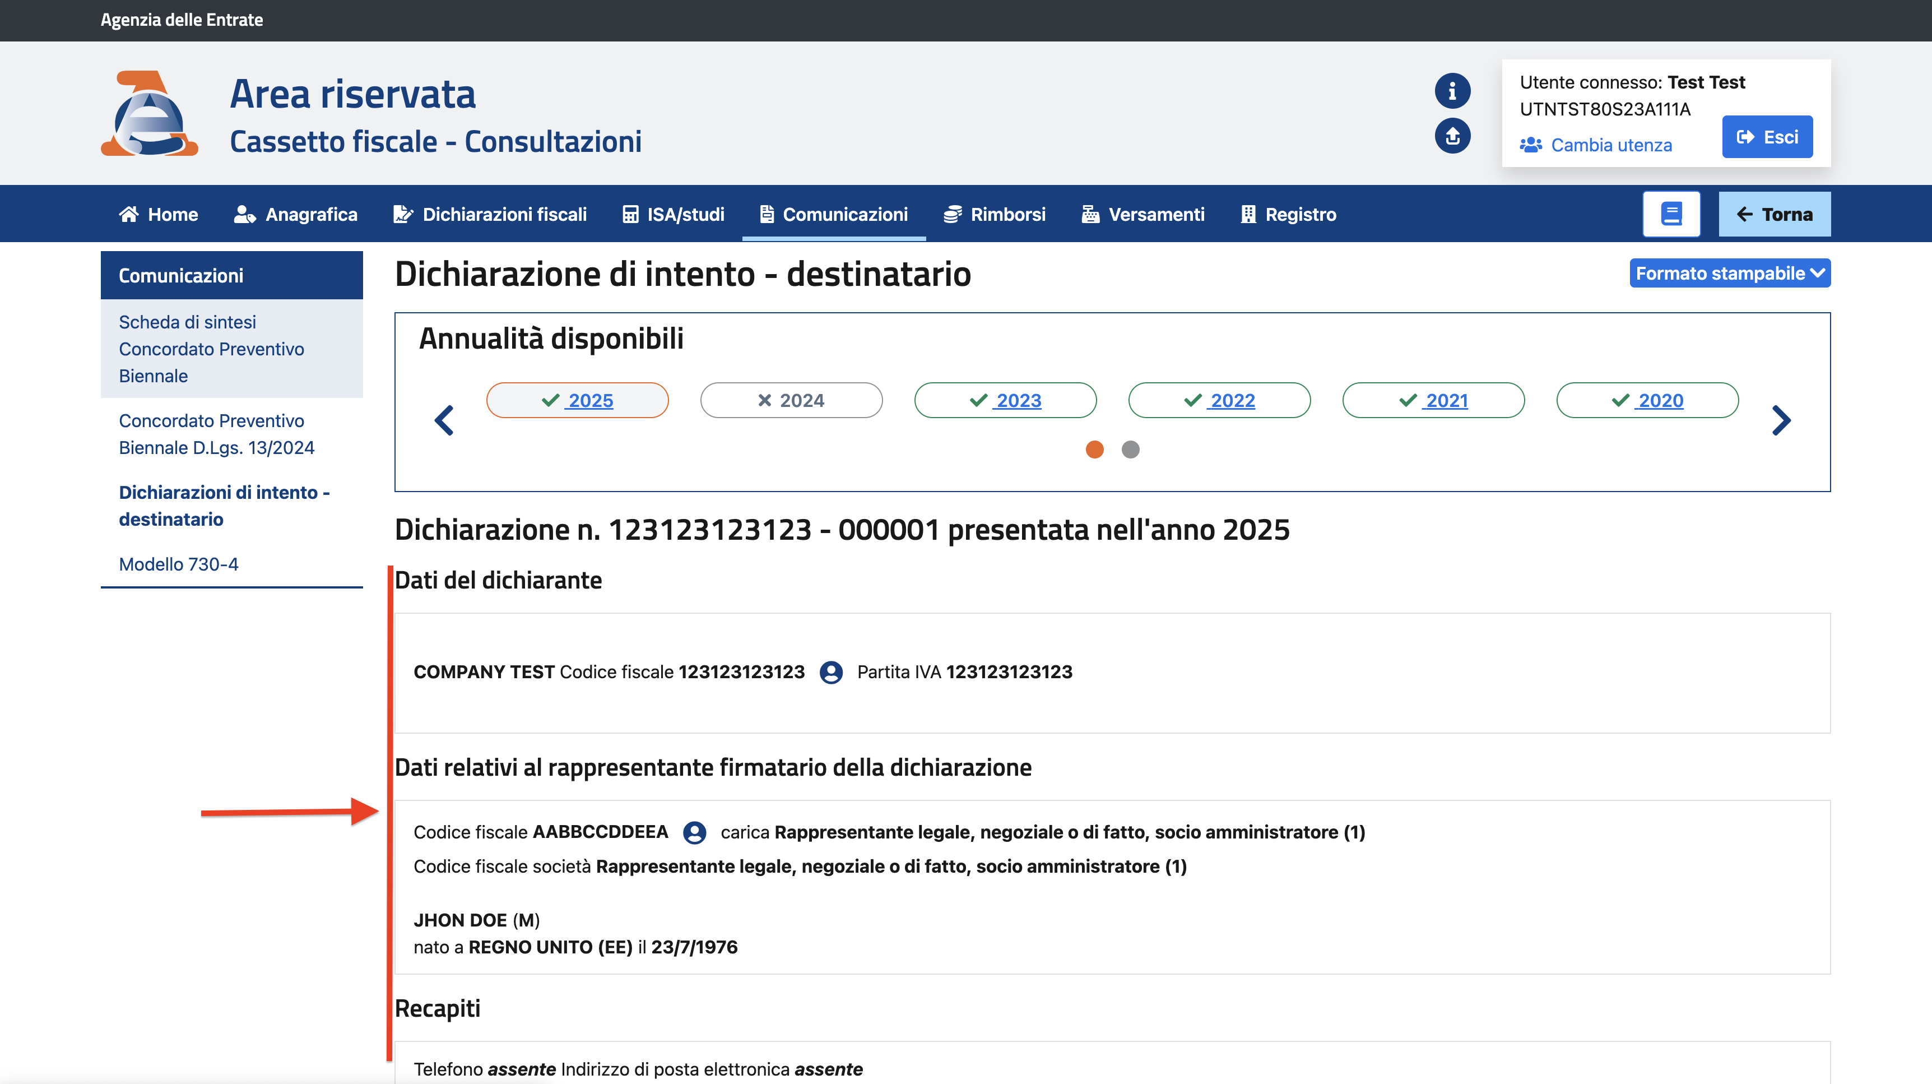Go to Home via house icon
Screen dimensions: 1932x1084
tap(129, 215)
